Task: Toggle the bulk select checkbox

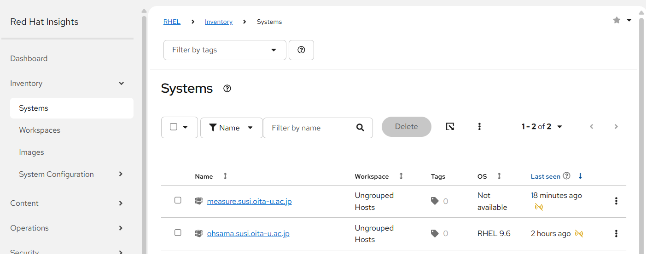Action: (174, 127)
